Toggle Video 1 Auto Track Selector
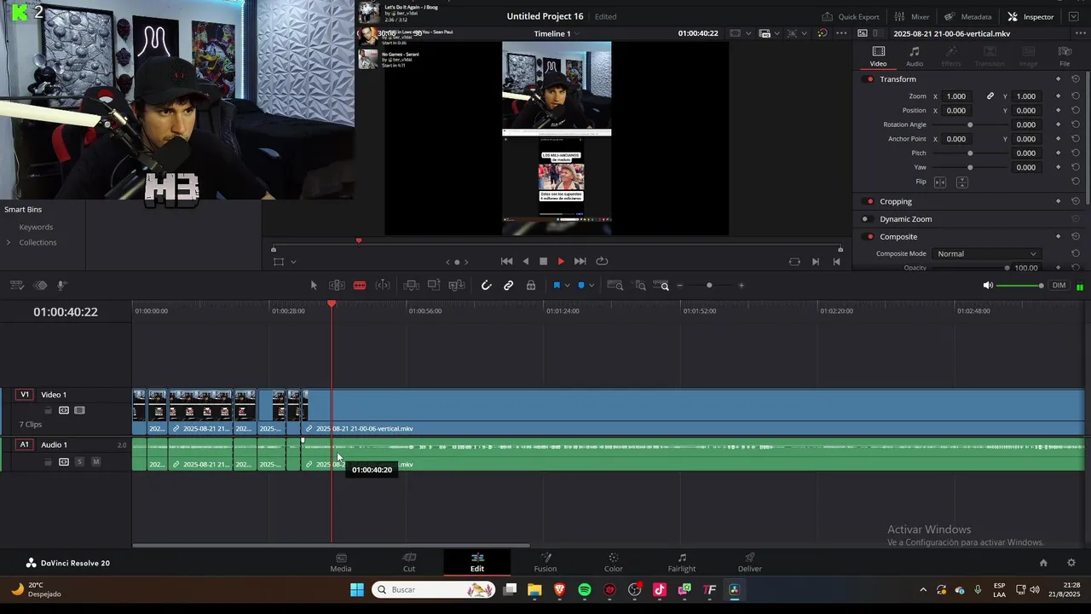Image resolution: width=1091 pixels, height=614 pixels. (63, 411)
